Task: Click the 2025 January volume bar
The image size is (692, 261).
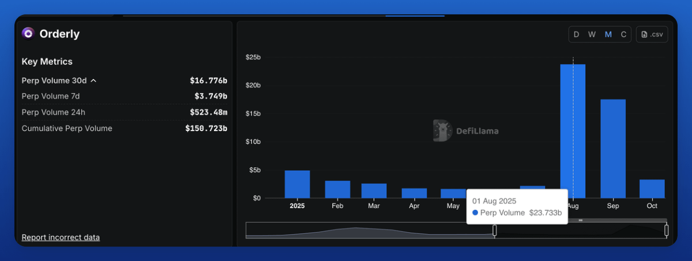Action: click(297, 185)
